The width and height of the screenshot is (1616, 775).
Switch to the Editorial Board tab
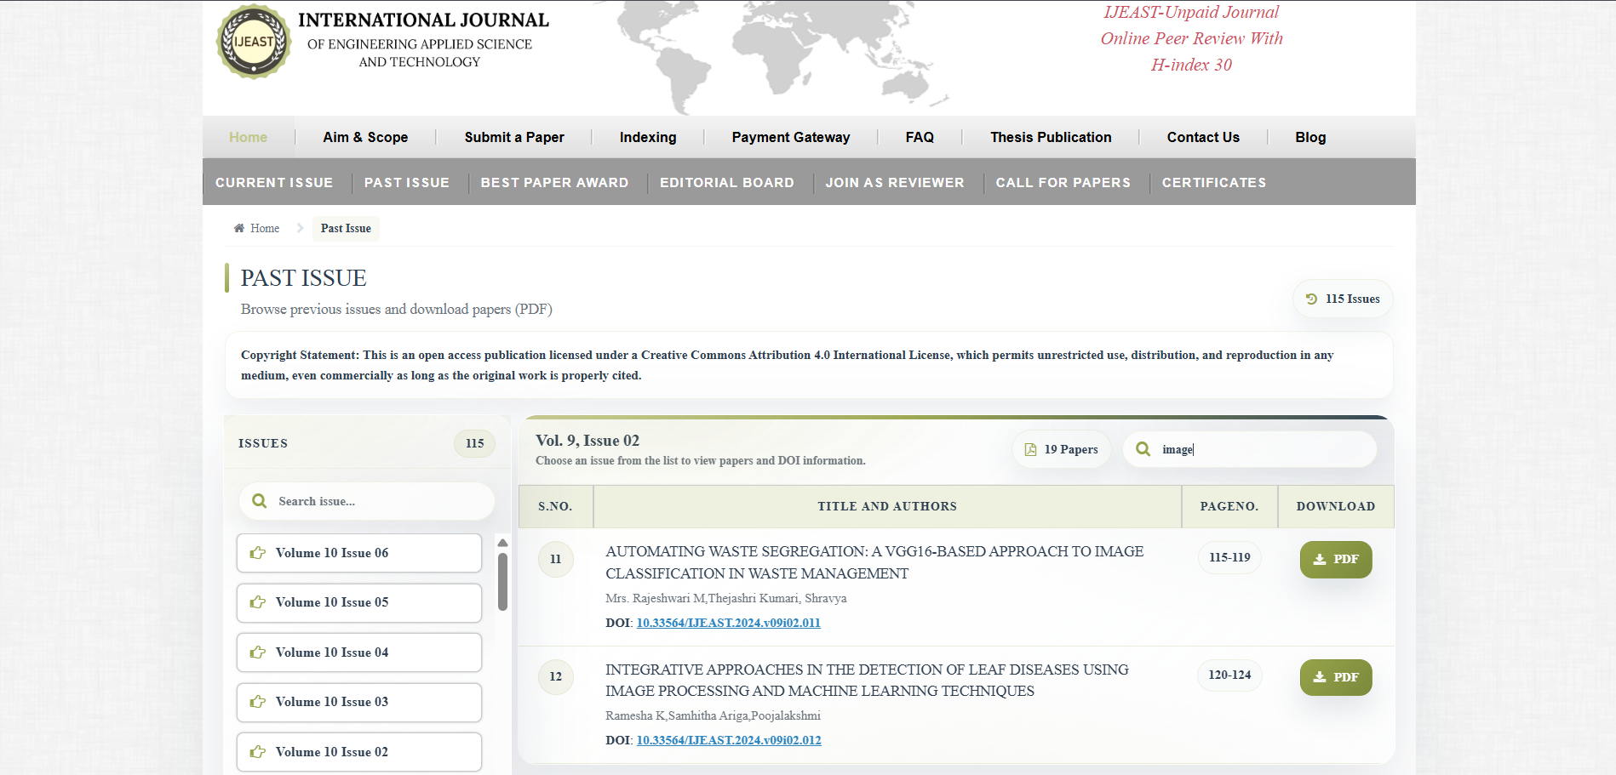point(726,182)
